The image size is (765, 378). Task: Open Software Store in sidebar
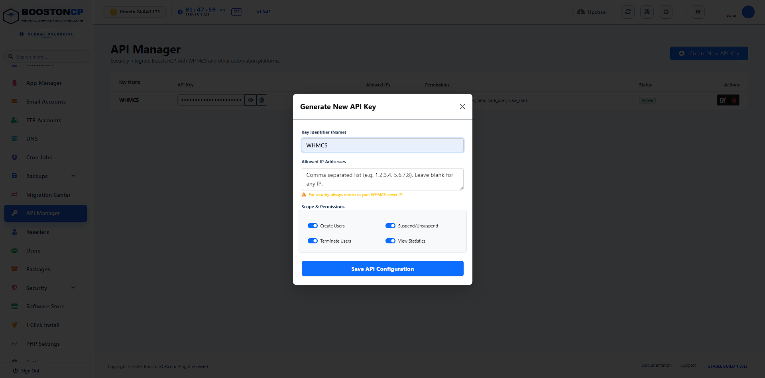[x=45, y=306]
